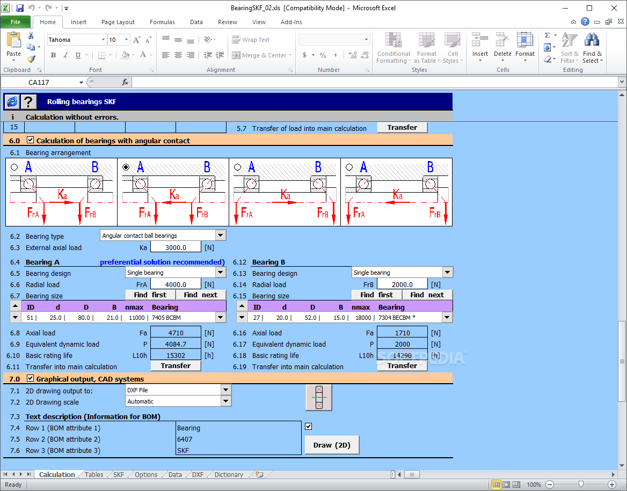Click Radial load FrA input field
This screenshot has width=627, height=491.
click(176, 284)
